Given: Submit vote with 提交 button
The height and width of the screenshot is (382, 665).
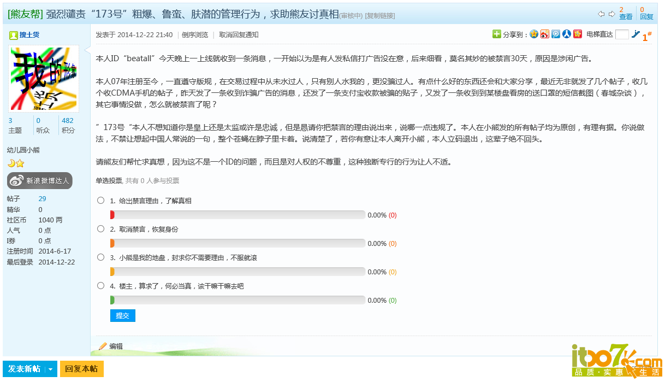Looking at the screenshot, I should (123, 315).
